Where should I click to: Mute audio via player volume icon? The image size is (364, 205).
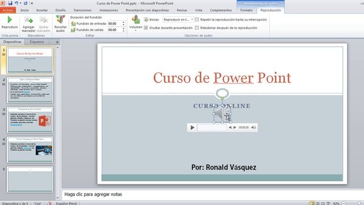254,128
